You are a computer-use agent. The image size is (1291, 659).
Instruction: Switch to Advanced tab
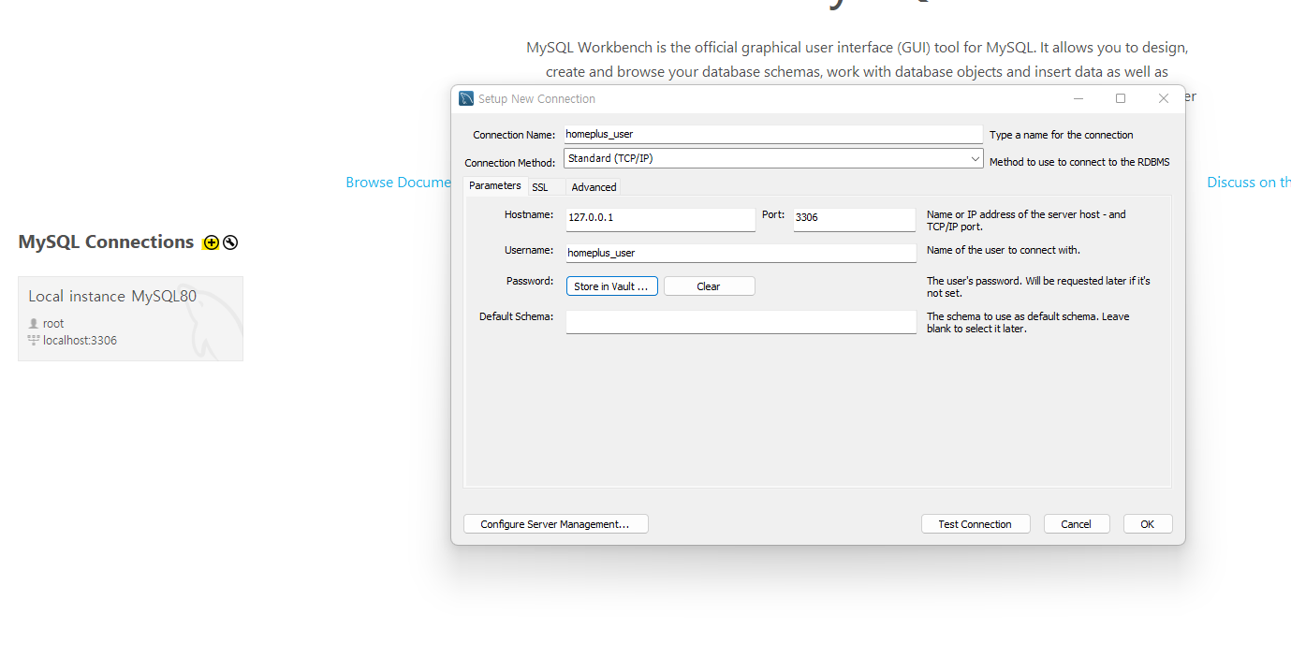(x=594, y=187)
